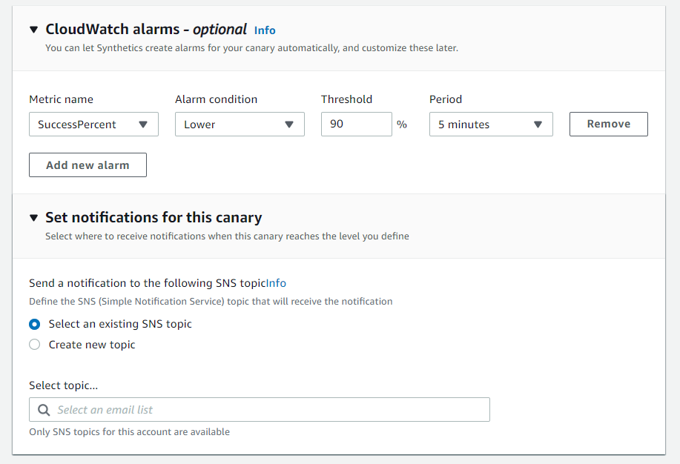680x464 pixels.
Task: Open the Alarm condition dropdown showing Lower
Action: click(x=240, y=125)
